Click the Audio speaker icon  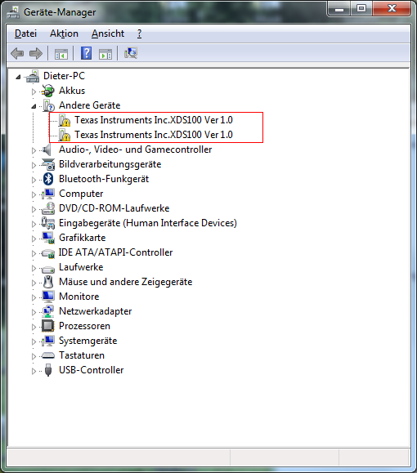pos(47,149)
